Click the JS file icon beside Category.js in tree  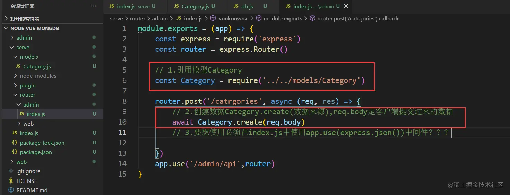(x=18, y=66)
